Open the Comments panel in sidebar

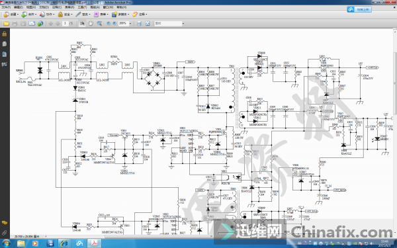[5, 223]
